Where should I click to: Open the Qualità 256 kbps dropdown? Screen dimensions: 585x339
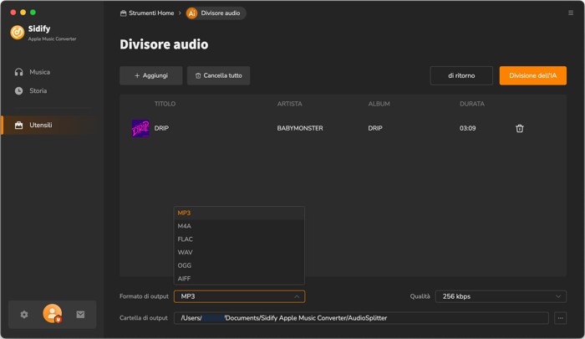(x=501, y=296)
